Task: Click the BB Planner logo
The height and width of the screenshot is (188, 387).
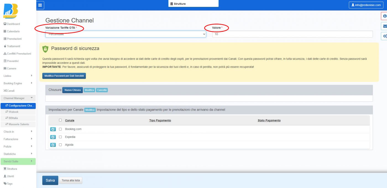Action: [11, 11]
